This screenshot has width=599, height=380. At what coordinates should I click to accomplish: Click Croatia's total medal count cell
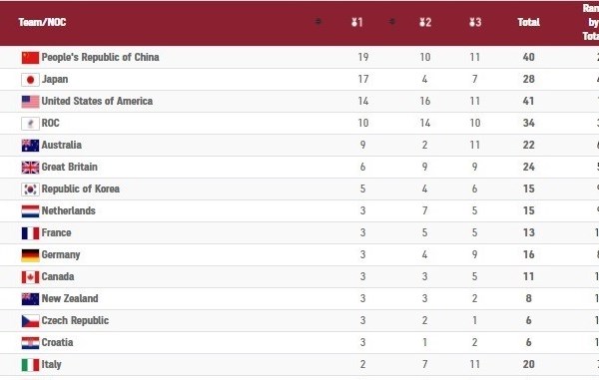[x=529, y=342]
